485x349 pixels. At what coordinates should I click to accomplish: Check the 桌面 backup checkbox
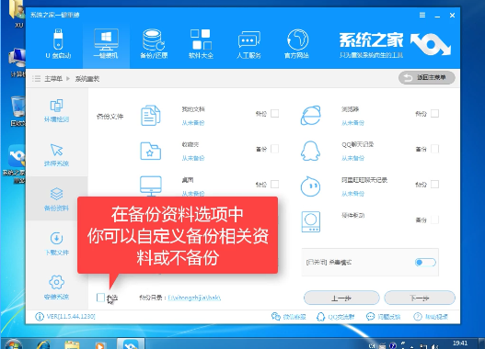click(x=274, y=185)
